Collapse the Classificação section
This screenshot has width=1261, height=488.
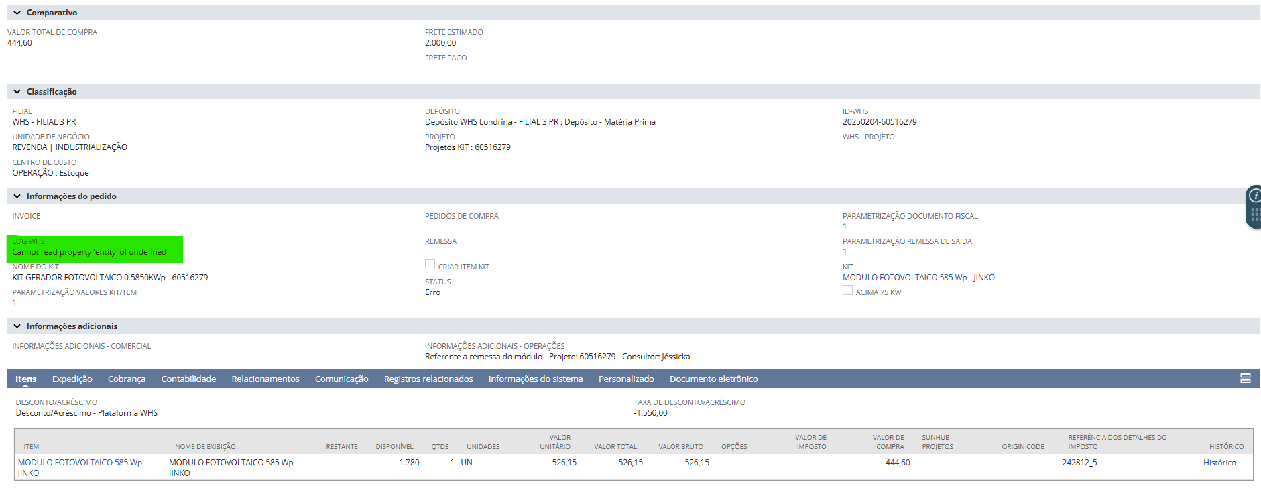(x=17, y=92)
